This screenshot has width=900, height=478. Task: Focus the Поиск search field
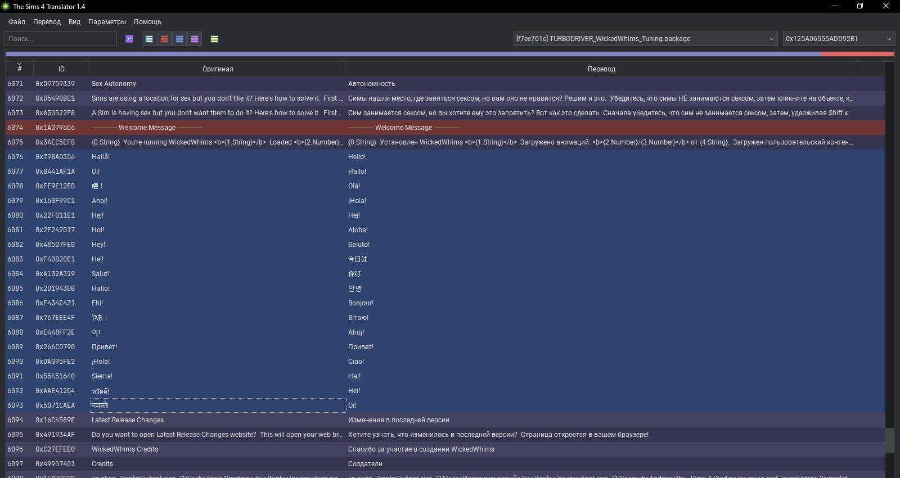61,39
